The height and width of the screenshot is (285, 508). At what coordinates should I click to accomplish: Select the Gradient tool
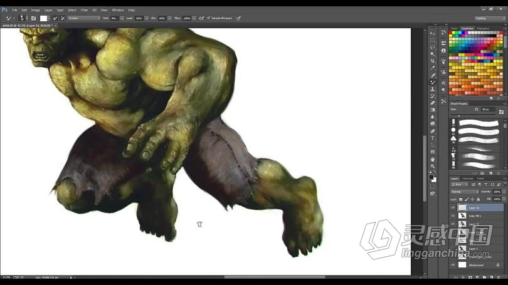point(433,110)
